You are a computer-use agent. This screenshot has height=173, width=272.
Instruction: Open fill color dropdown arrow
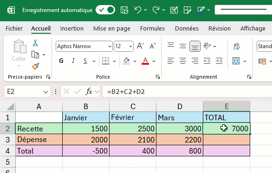pyautogui.click(x=135, y=61)
